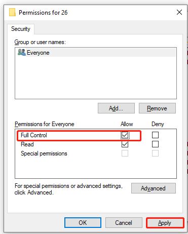The height and width of the screenshot is (234, 188).
Task: Cancel the permission changes
Action: coord(124,223)
